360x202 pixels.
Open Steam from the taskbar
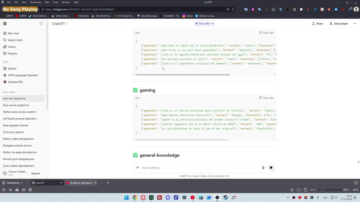coord(226,198)
